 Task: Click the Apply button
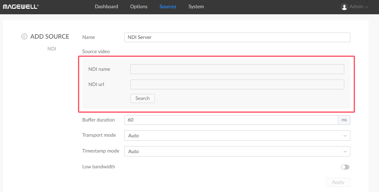(338, 182)
